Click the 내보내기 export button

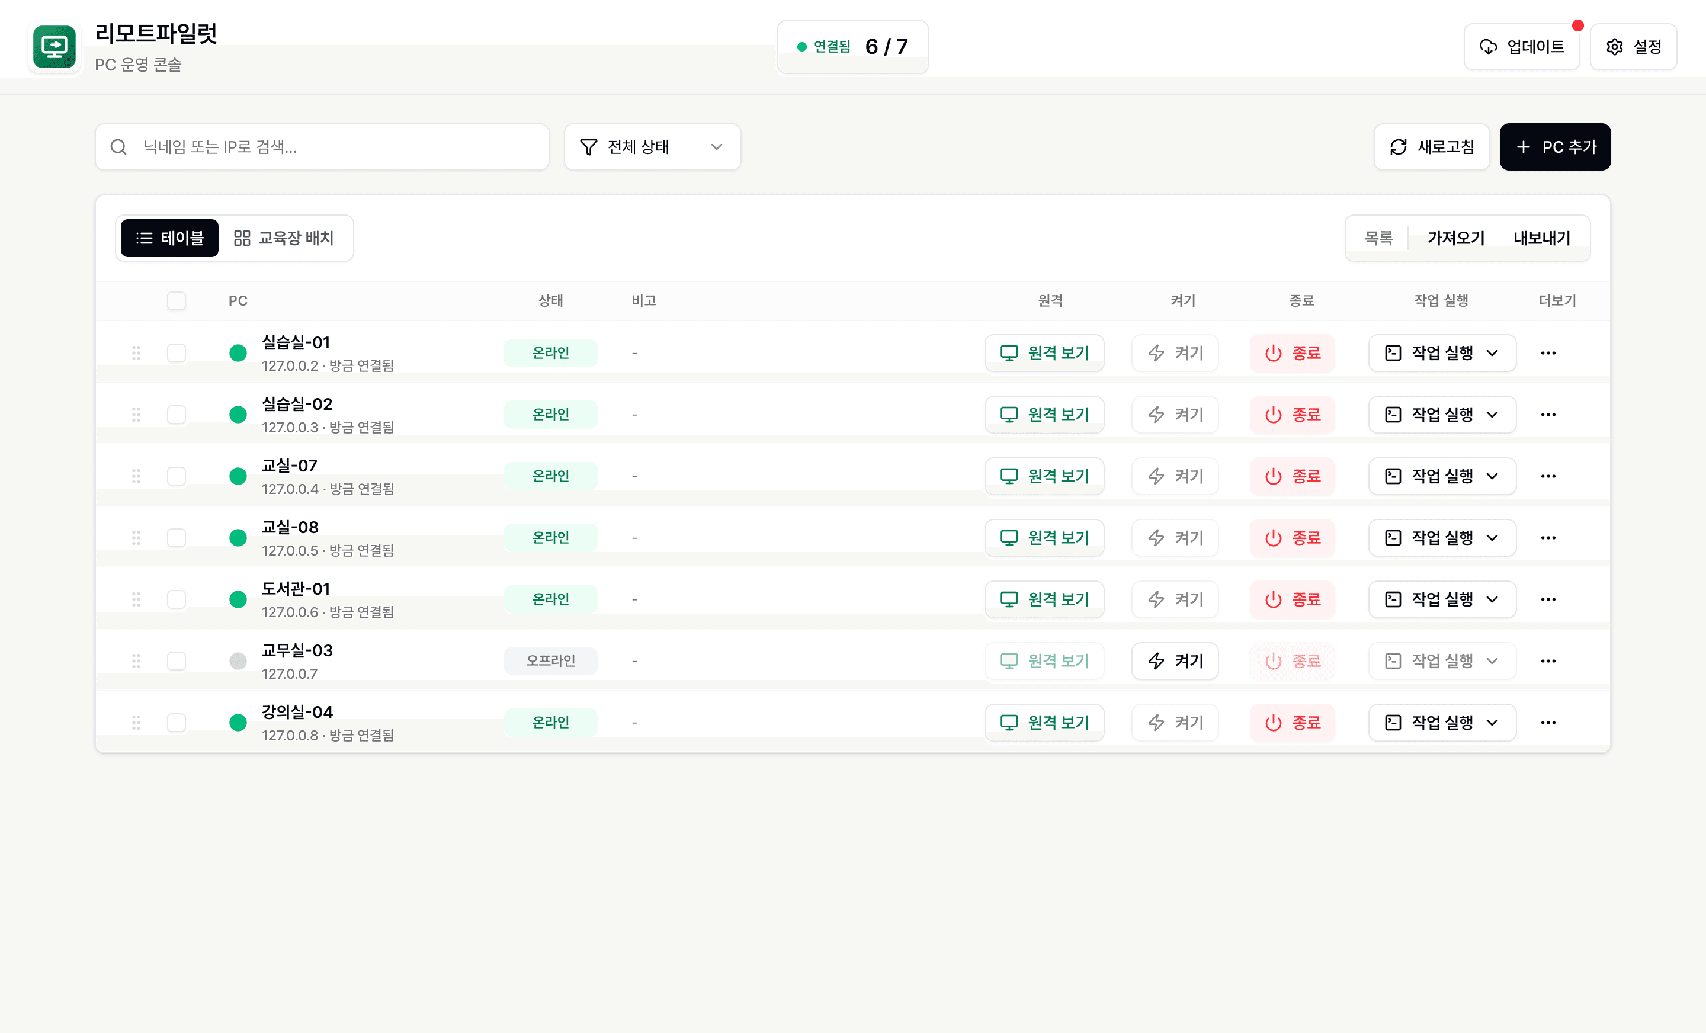tap(1541, 238)
